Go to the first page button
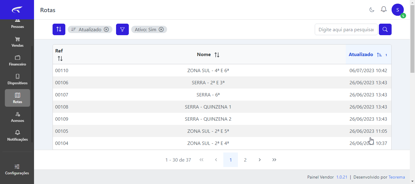 click(201, 160)
